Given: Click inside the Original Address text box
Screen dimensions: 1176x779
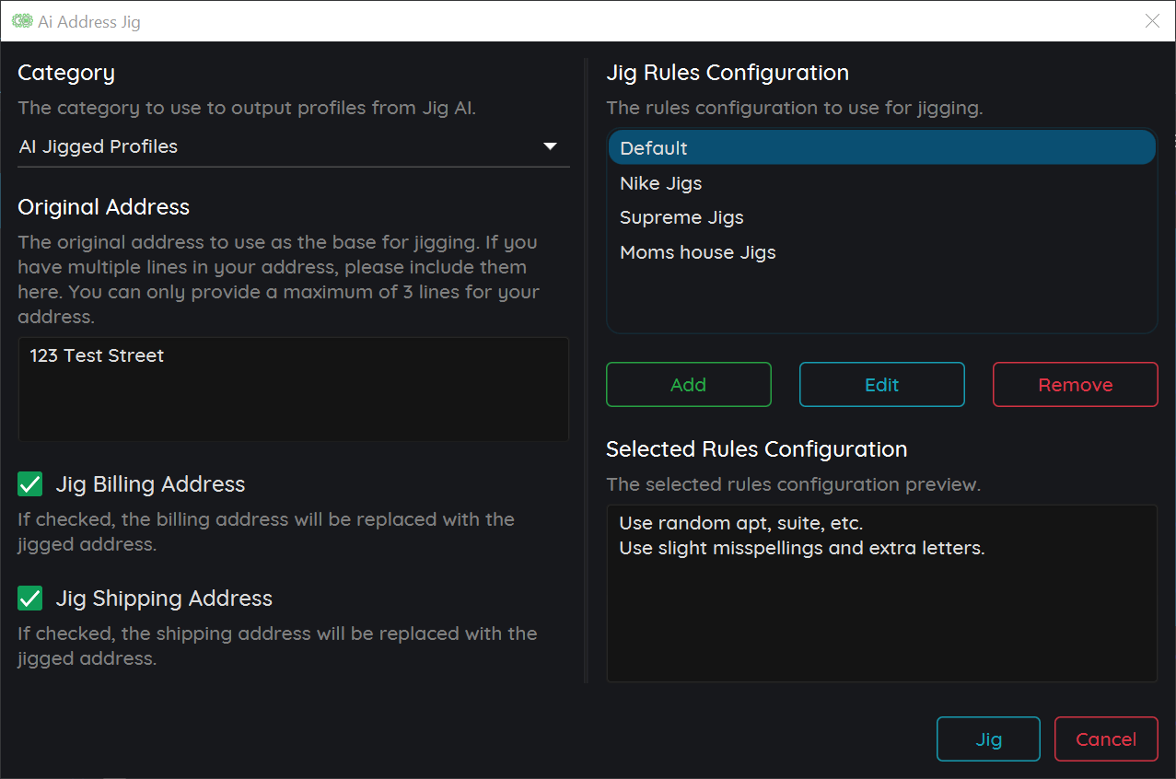Looking at the screenshot, I should [293, 396].
